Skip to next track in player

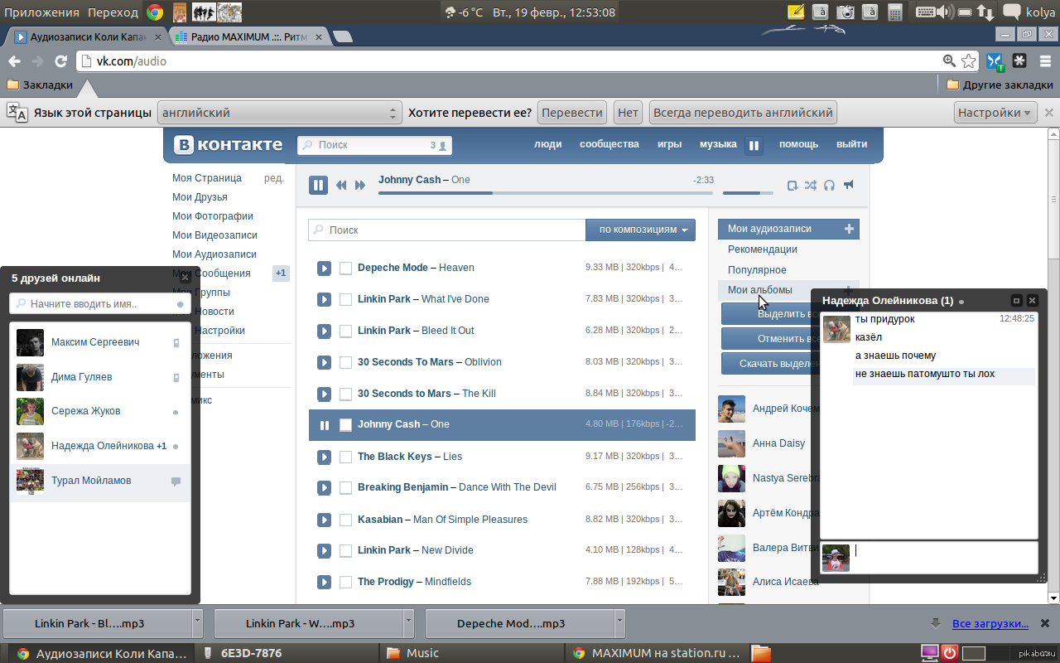(x=360, y=186)
